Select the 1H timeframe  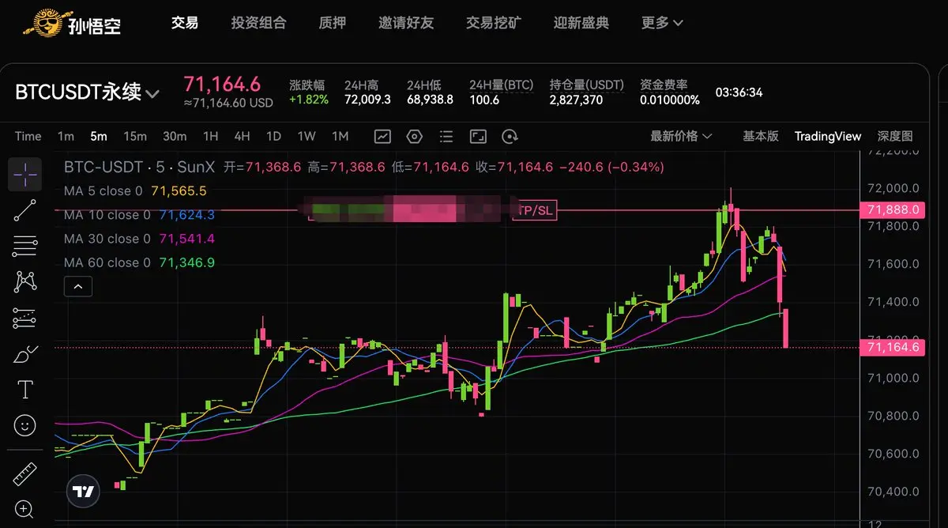coord(210,136)
